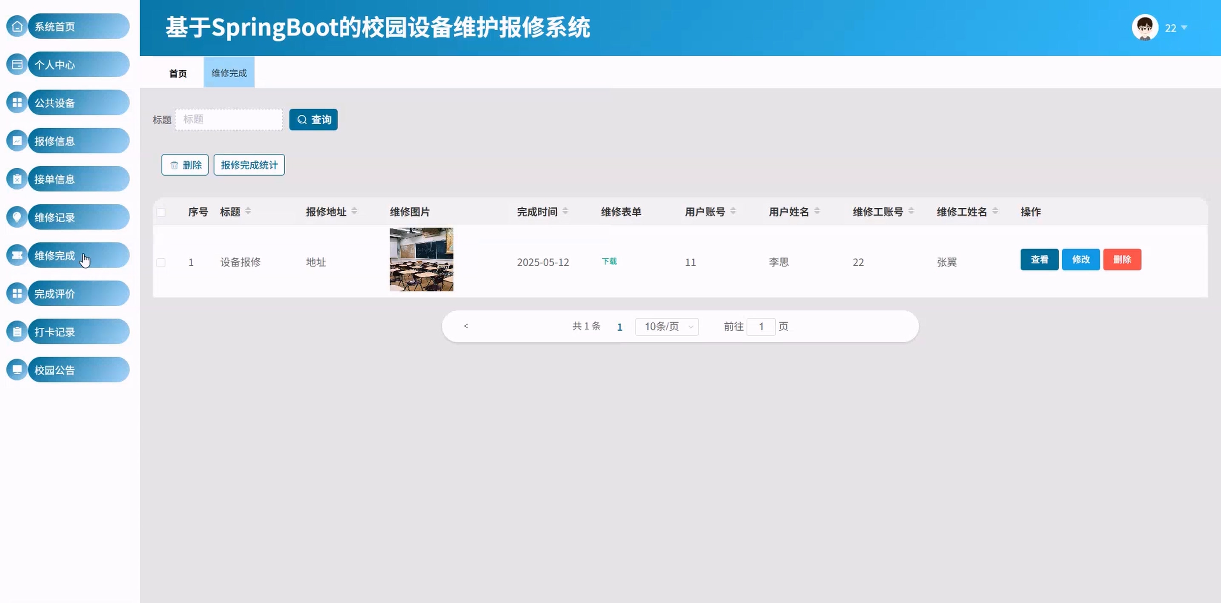Click the monitor icon next to 校园公告
1221x603 pixels.
tap(17, 370)
